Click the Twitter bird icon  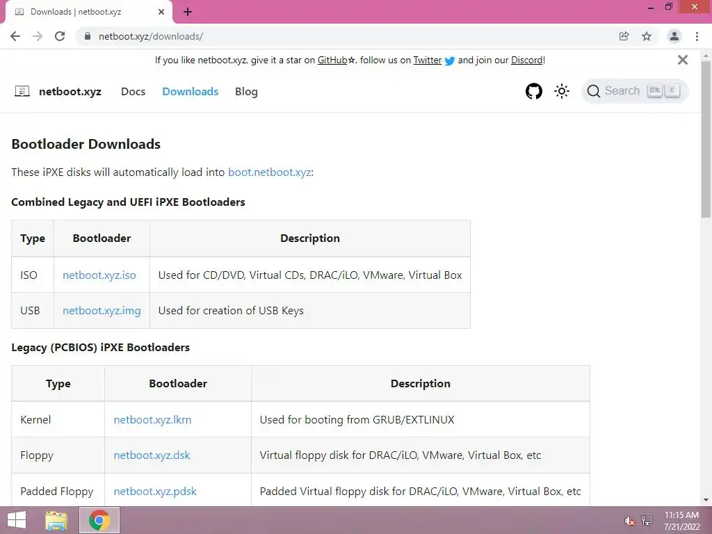tap(450, 60)
